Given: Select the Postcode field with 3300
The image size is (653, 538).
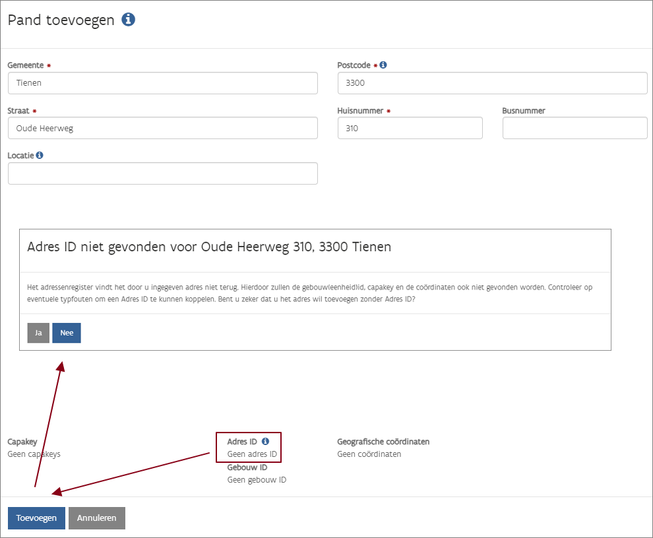Looking at the screenshot, I should coord(492,83).
